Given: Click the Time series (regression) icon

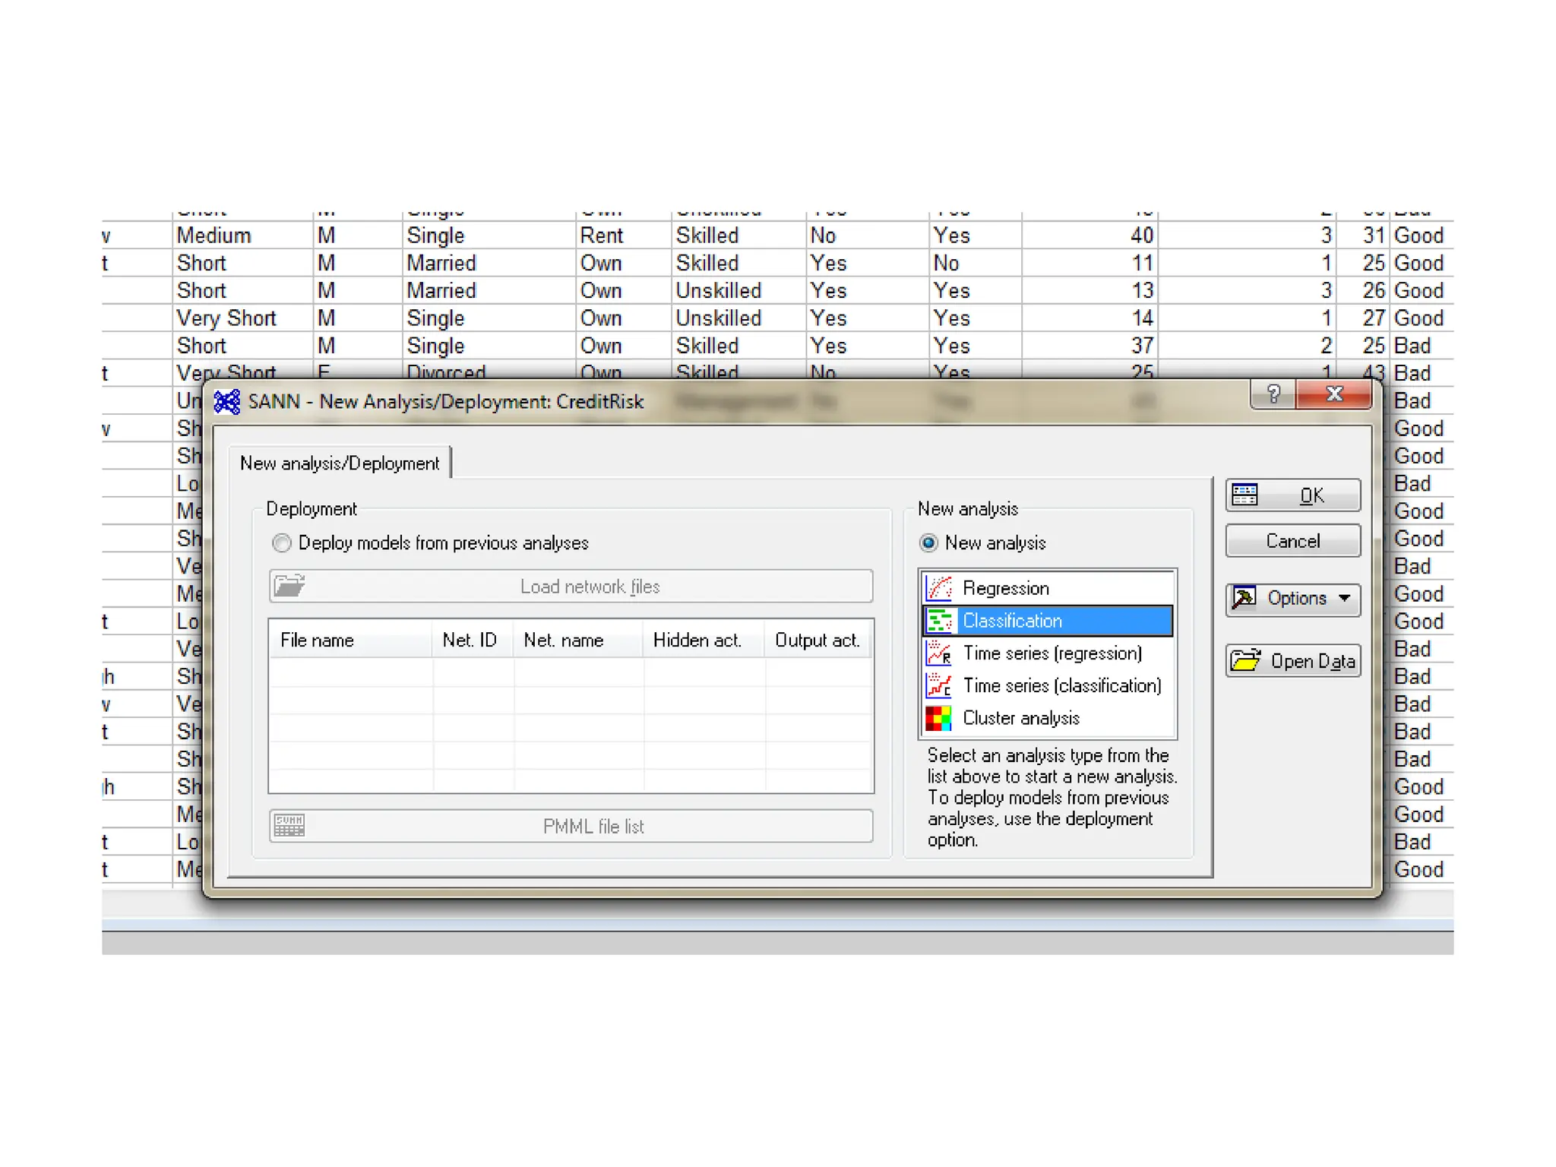Looking at the screenshot, I should 939,653.
